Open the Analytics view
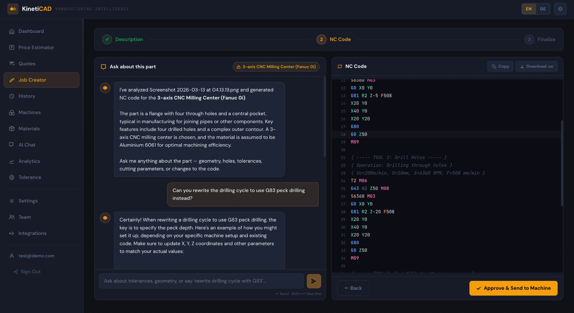Image resolution: width=574 pixels, height=313 pixels. 29,161
